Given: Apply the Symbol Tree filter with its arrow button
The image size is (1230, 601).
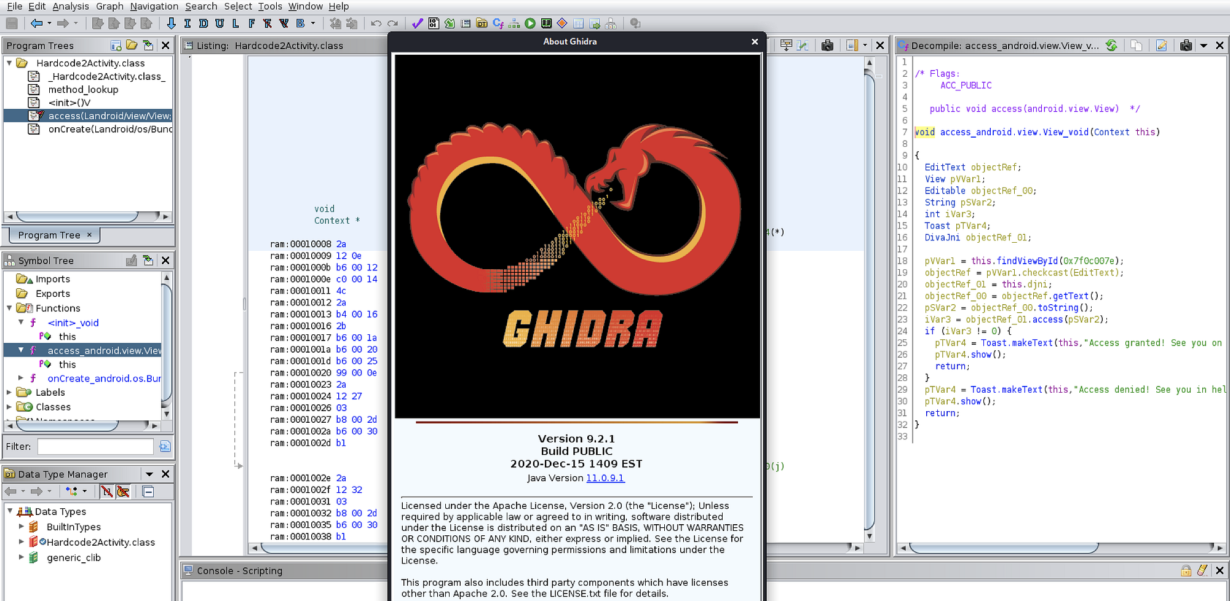Looking at the screenshot, I should tap(164, 446).
